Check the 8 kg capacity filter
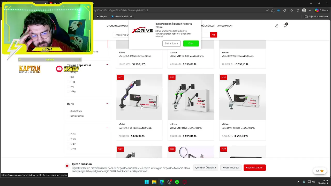 (x=69, y=87)
